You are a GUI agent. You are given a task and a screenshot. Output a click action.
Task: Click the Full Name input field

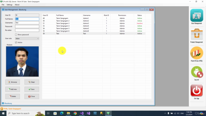pos(27,19)
